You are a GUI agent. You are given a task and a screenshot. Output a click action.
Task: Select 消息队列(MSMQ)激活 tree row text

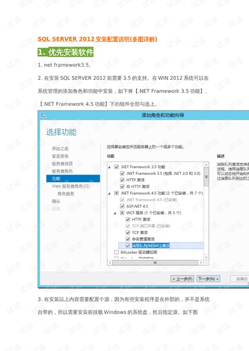click(151, 246)
